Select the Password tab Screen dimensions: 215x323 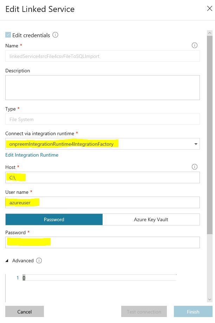[x=54, y=219]
